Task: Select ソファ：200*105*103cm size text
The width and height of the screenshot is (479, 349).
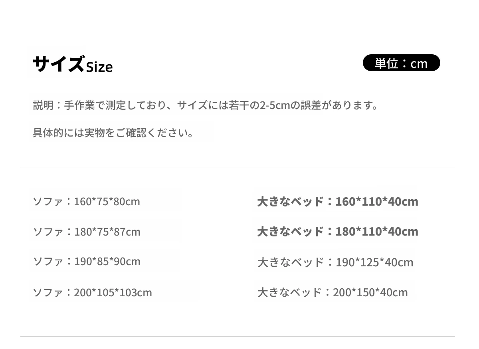Action: tap(92, 292)
